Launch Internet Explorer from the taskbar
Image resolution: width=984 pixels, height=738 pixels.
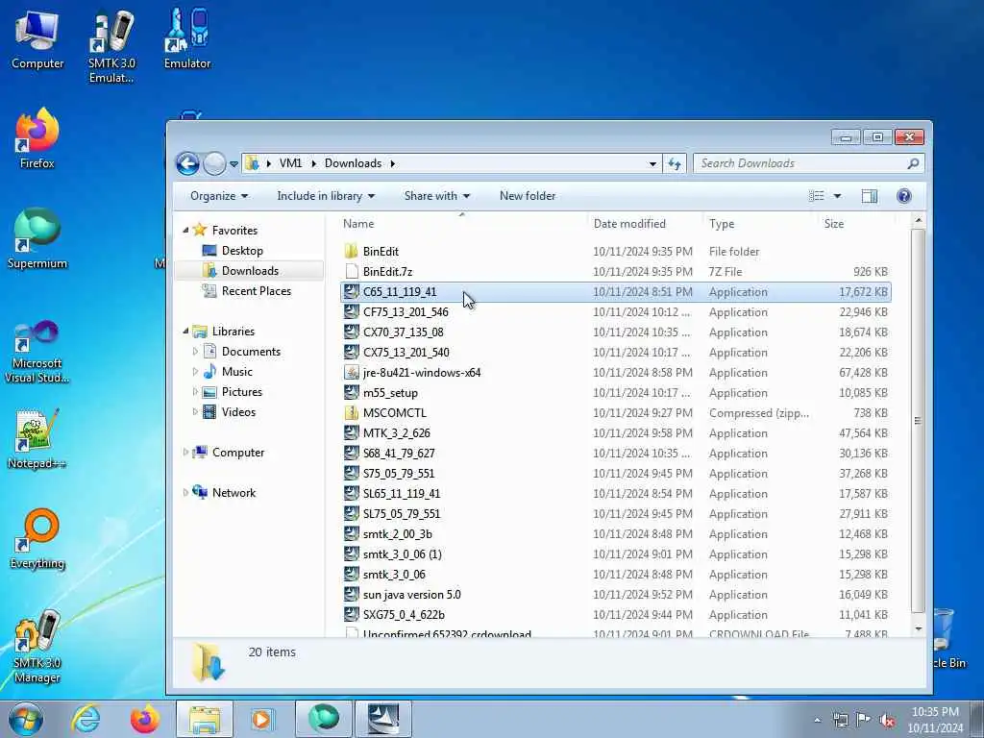point(86,719)
